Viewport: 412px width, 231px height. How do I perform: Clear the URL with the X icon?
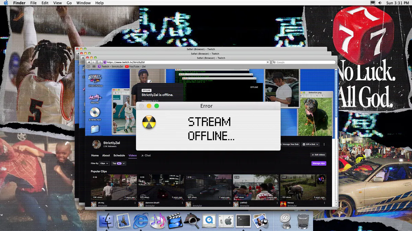pyautogui.click(x=268, y=62)
